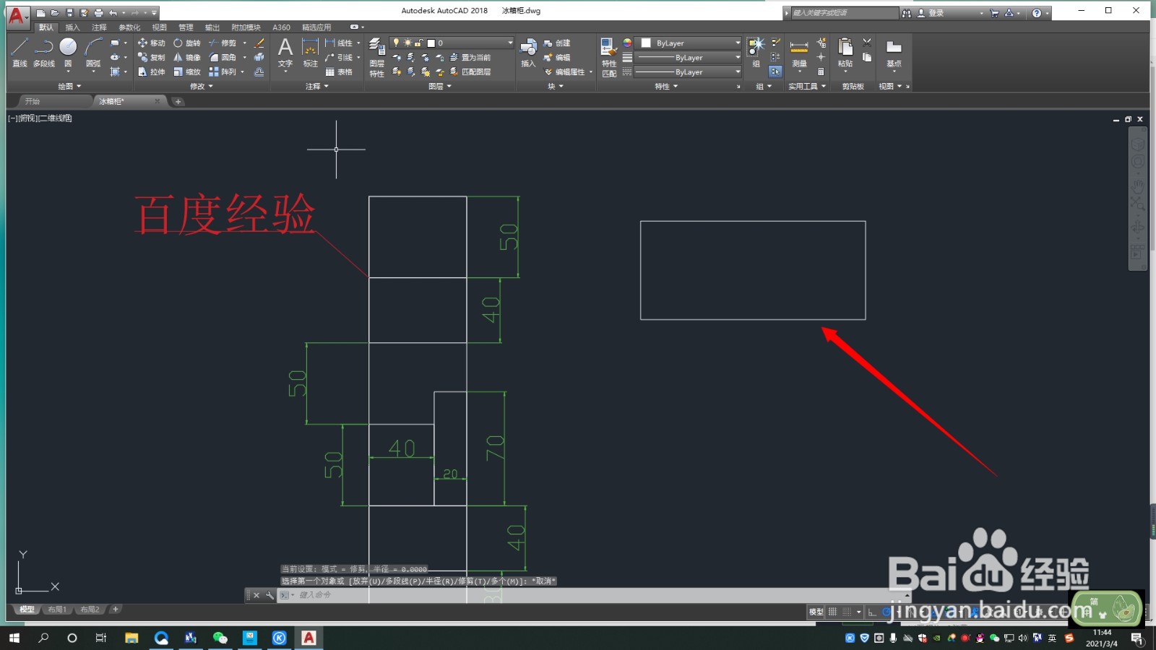Image resolution: width=1156 pixels, height=650 pixels.
Task: Click the Linear dimension (线性) button
Action: pyautogui.click(x=339, y=43)
